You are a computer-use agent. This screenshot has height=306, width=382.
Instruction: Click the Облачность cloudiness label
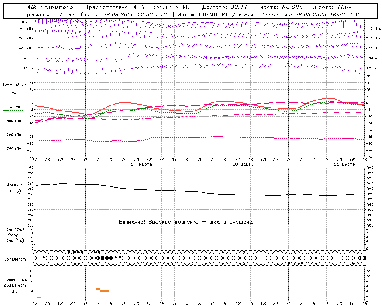(x=15, y=259)
